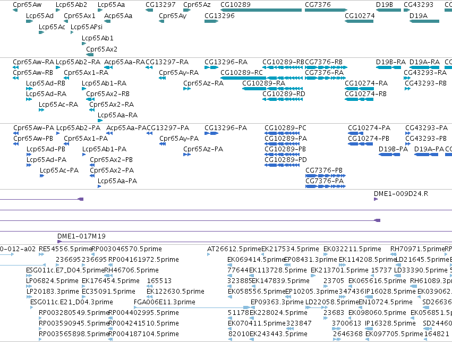The image size is (452, 342).
Task: Click the IP16328.5prime EST label
Action: pos(390,323)
